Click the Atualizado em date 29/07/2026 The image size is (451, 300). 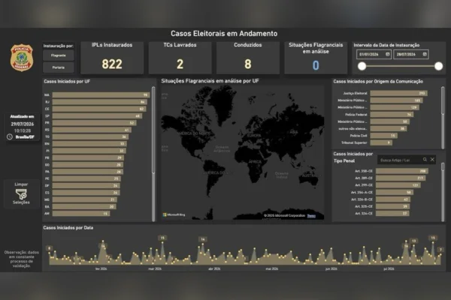(23, 124)
